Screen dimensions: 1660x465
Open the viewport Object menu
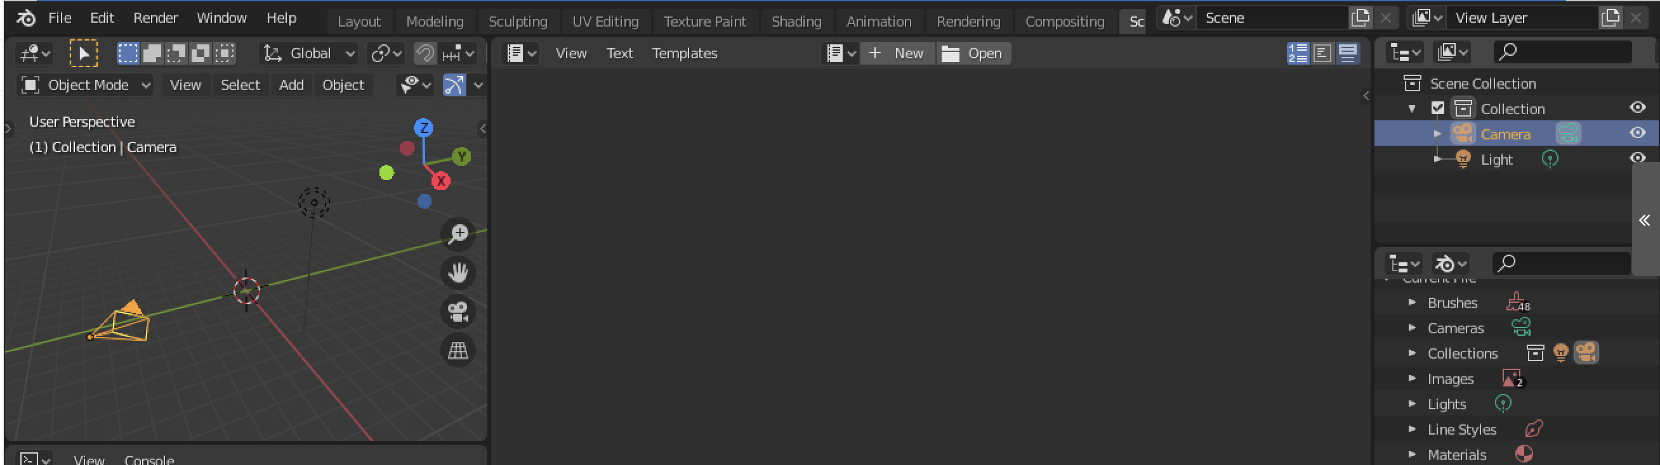(x=343, y=85)
